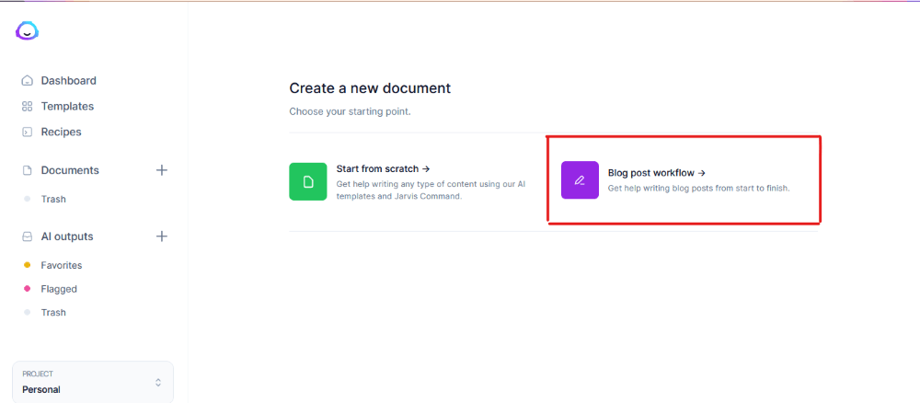Open the Trash under Documents
The height and width of the screenshot is (403, 920).
point(53,199)
